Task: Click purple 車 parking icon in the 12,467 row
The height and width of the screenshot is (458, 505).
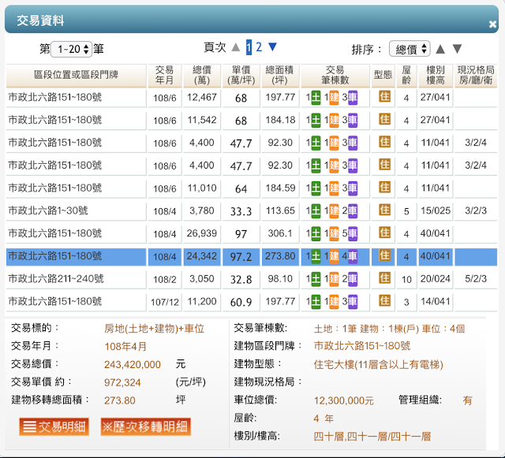Action: pyautogui.click(x=353, y=98)
